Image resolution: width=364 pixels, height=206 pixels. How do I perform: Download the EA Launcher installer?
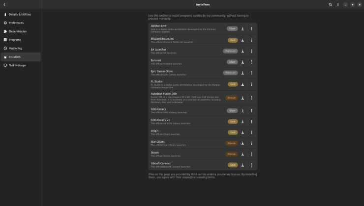(x=243, y=51)
